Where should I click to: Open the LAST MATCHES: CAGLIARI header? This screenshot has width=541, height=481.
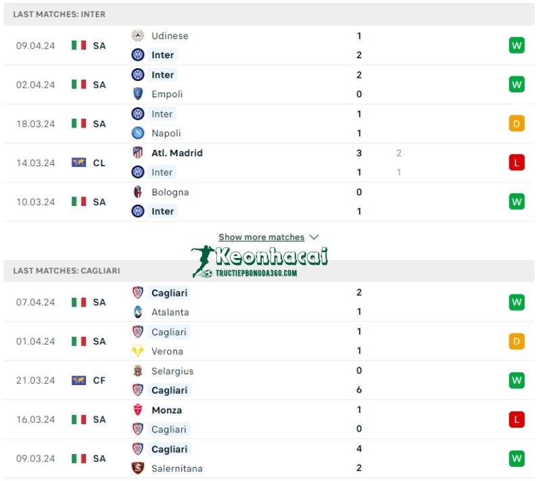pos(66,271)
